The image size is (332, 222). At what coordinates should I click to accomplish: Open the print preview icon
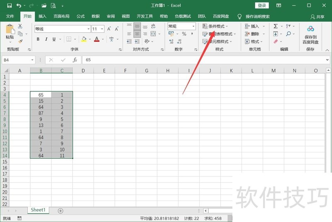[x=53, y=6]
